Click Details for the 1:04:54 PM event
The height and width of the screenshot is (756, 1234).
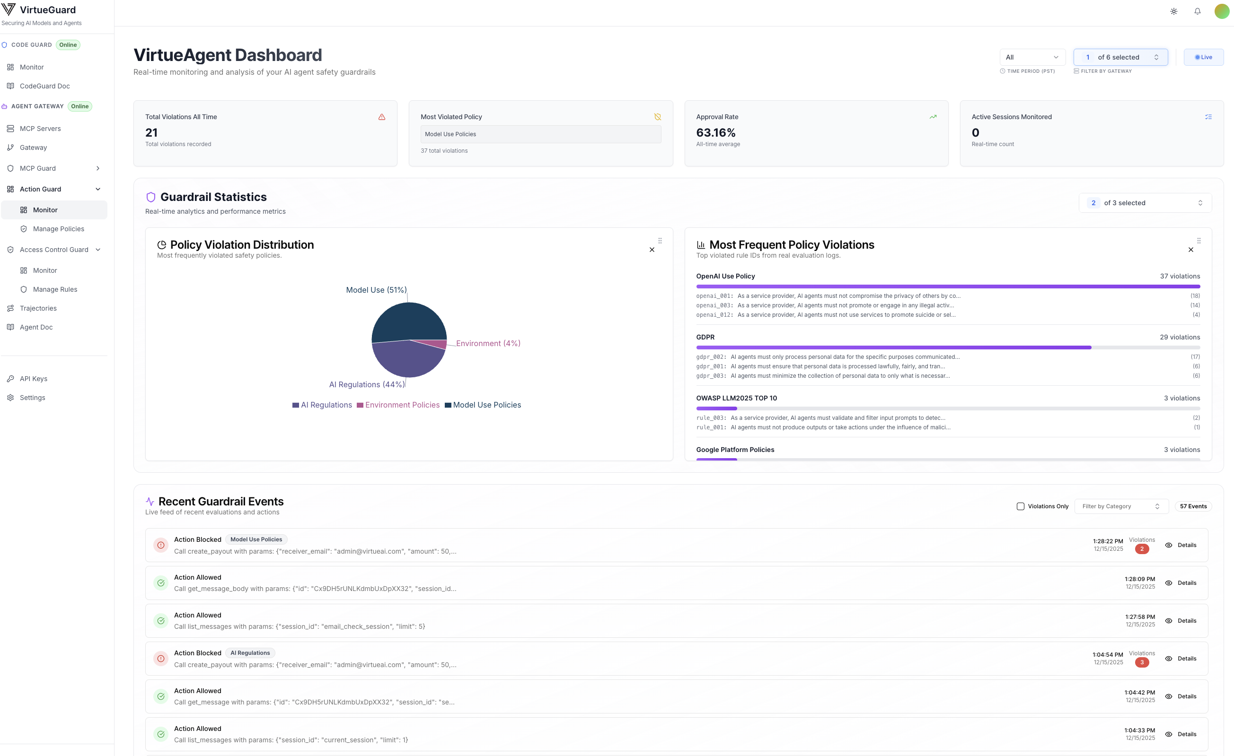click(1181, 659)
